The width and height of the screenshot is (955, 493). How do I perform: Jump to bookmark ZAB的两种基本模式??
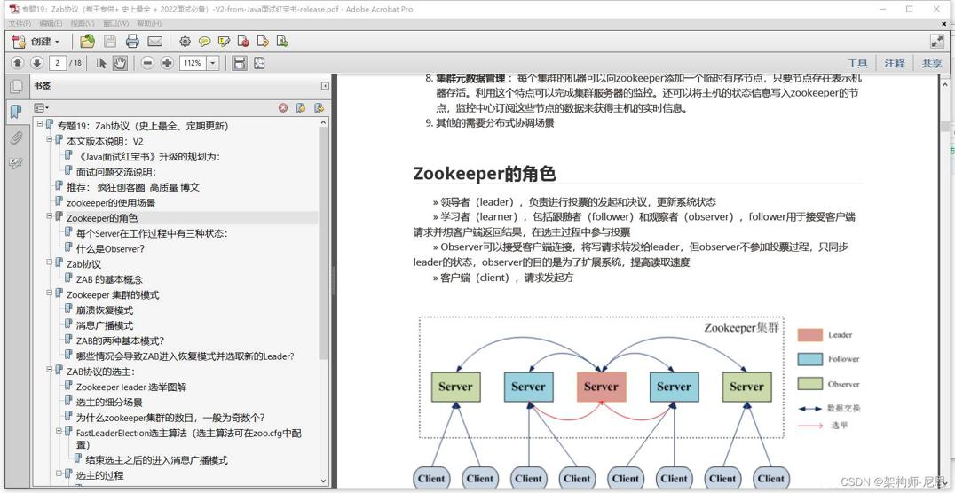120,340
